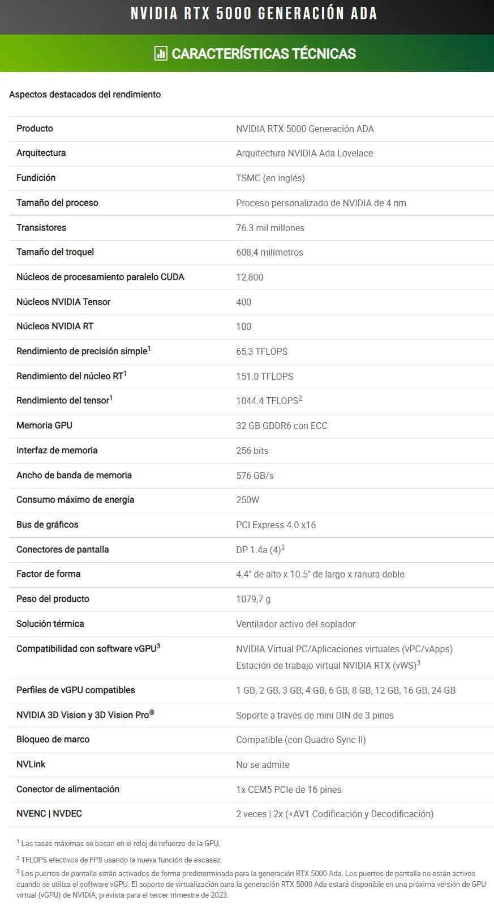The height and width of the screenshot is (905, 494).
Task: Click the 12,800 CUDA cores value
Action: [x=250, y=278]
